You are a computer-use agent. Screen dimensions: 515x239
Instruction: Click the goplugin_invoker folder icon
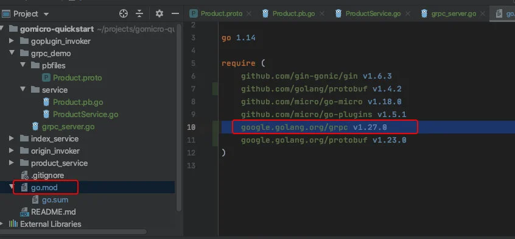coord(24,41)
